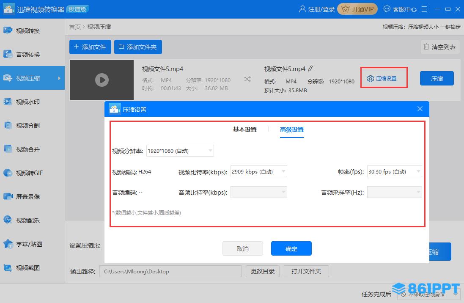Click 打开文件夹 button
Viewport: 464px width, 303px height.
coord(306,271)
